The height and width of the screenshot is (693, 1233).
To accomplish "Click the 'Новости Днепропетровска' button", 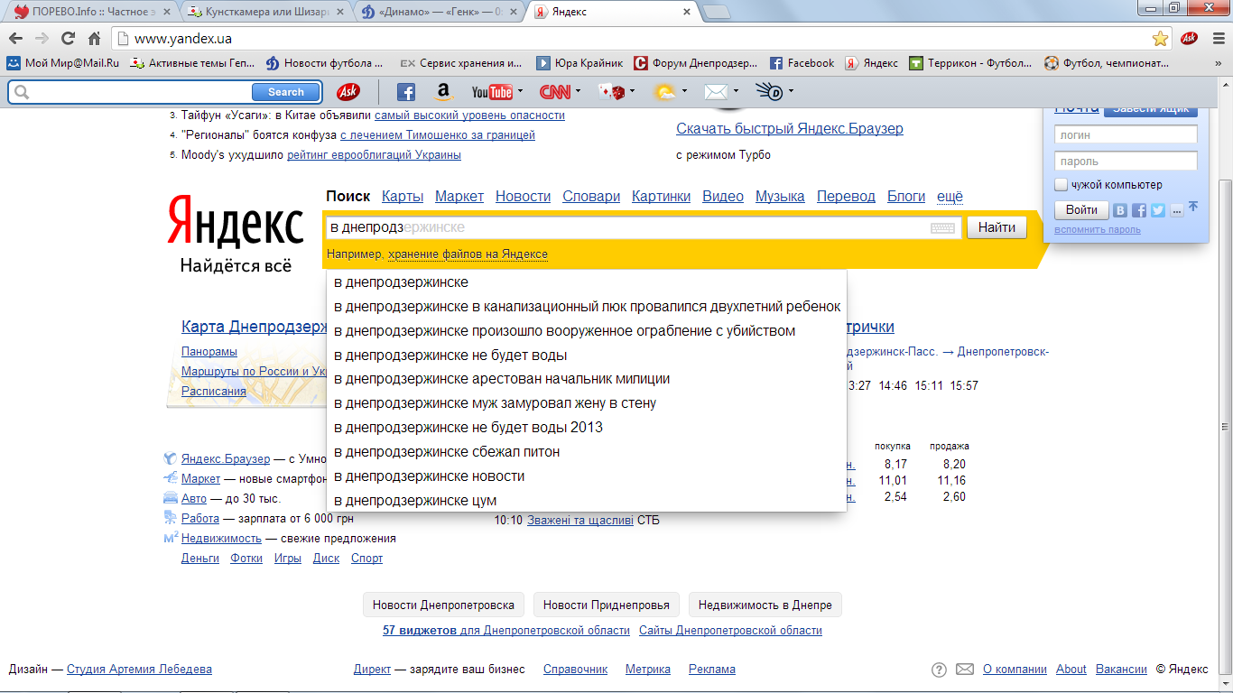I will click(x=443, y=605).
